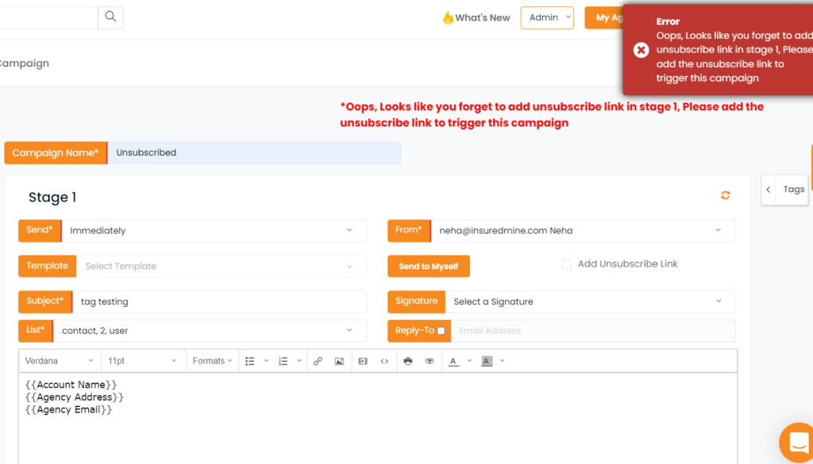Expand the Tags side panel
The width and height of the screenshot is (813, 464).
click(768, 190)
